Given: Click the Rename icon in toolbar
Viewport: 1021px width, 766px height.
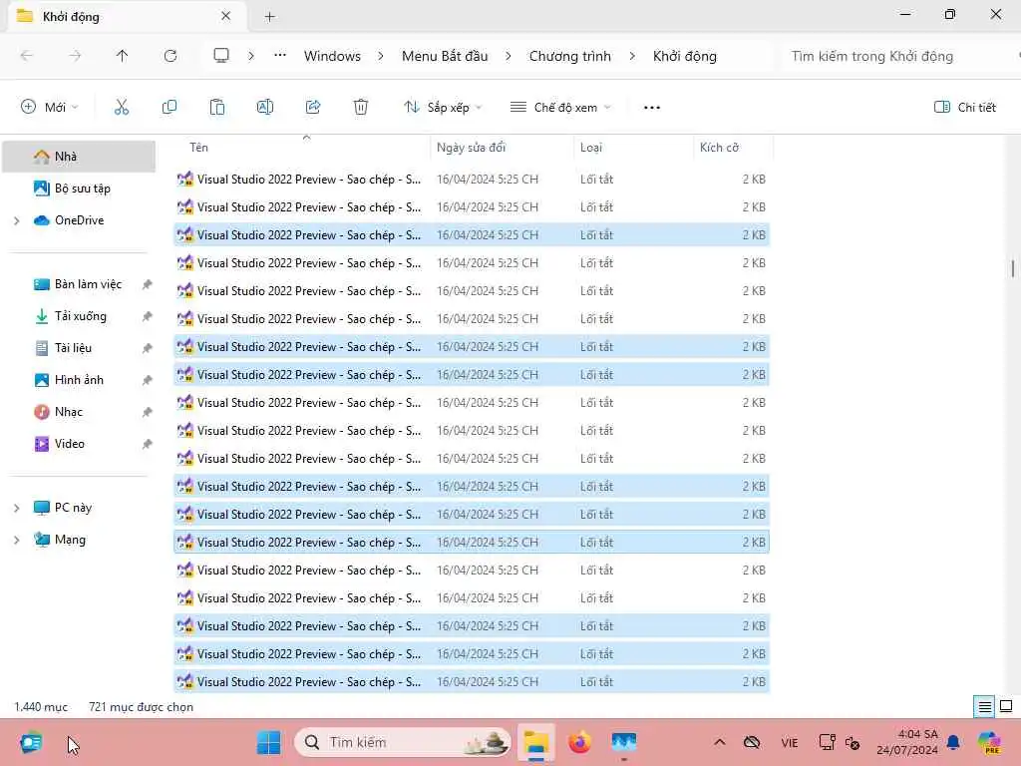Looking at the screenshot, I should pos(265,107).
